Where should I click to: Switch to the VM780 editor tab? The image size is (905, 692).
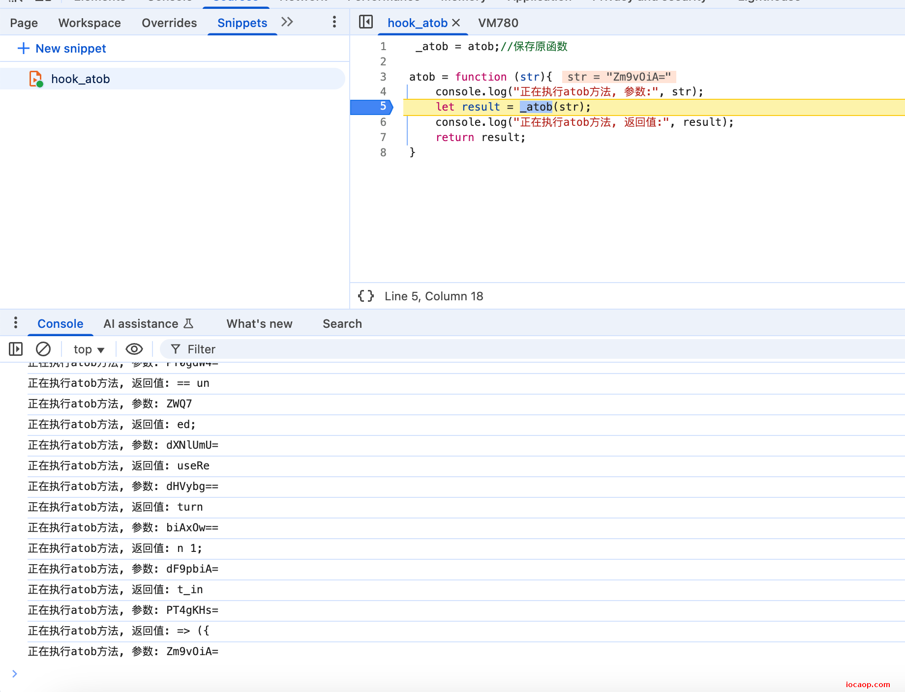tap(498, 23)
